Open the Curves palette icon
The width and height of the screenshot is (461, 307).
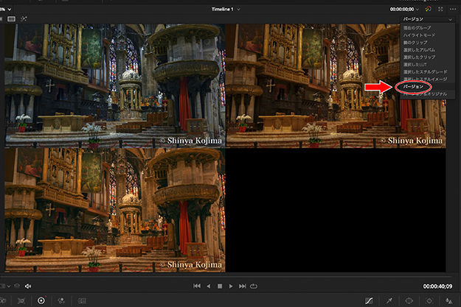[369, 301]
